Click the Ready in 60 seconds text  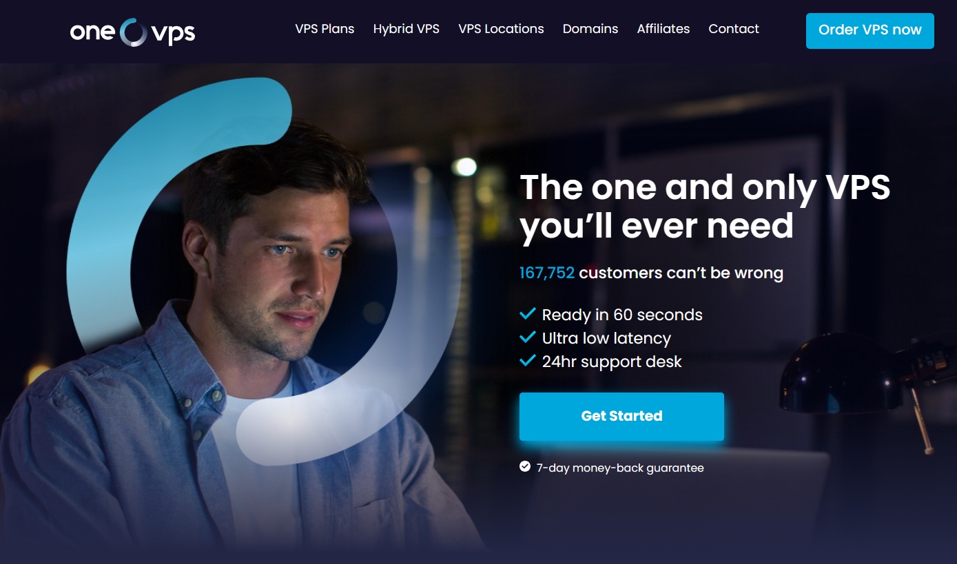622,315
